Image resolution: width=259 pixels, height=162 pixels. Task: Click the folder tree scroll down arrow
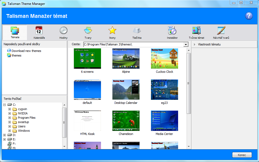64,147
